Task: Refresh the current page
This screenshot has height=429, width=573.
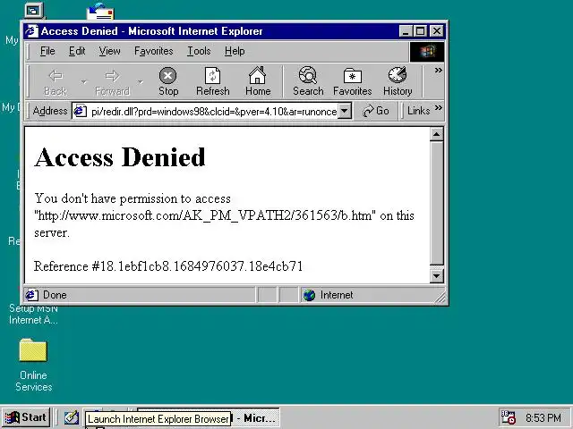Action: coord(213,81)
